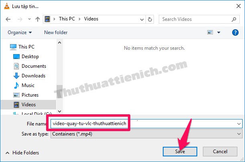Click the navigation pane scroll down arrow

[x=59, y=111]
